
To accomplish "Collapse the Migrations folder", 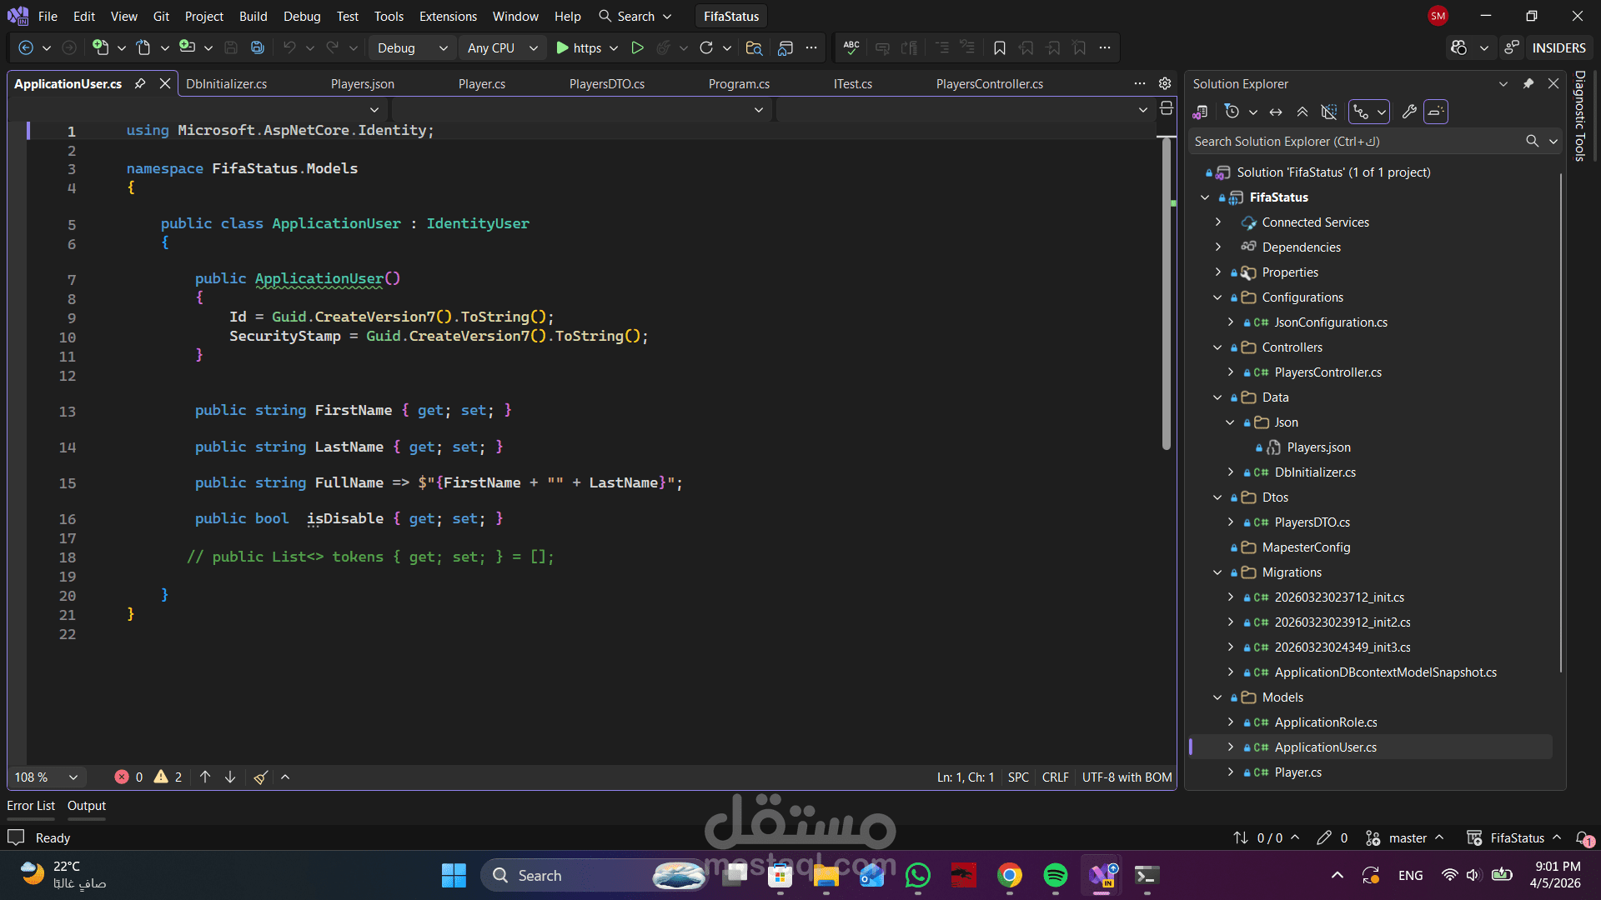I will coord(1217,572).
